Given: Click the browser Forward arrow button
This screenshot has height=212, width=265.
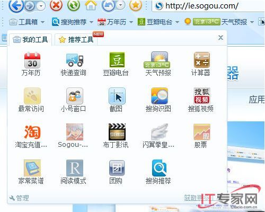Looking at the screenshot, I should 30,6.
